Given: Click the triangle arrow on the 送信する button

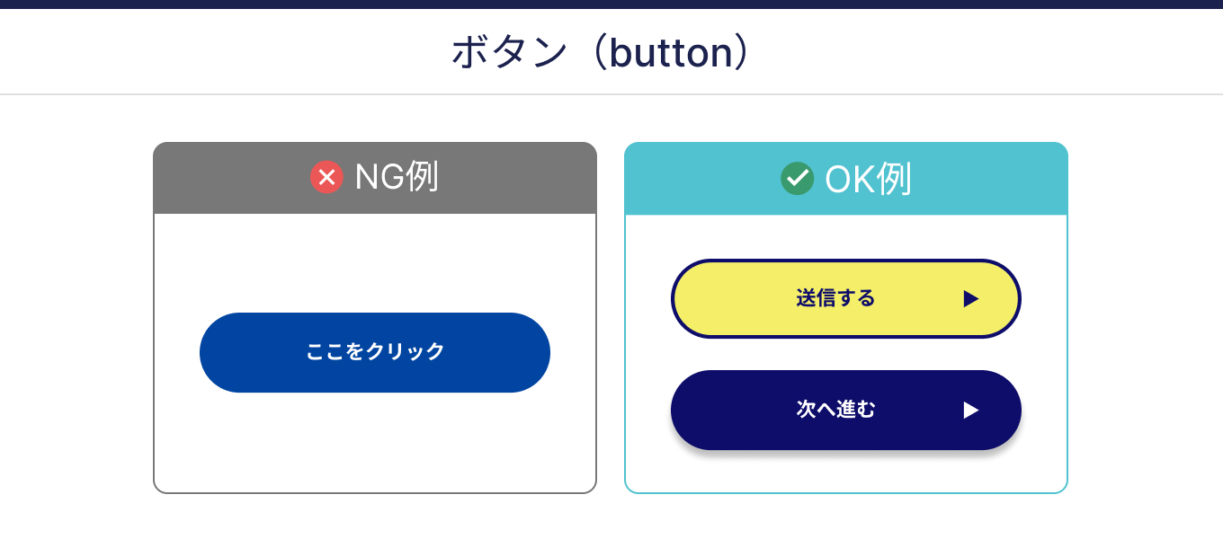Looking at the screenshot, I should coord(970,299).
